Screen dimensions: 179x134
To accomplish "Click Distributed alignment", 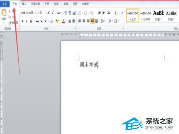I will [97, 21].
